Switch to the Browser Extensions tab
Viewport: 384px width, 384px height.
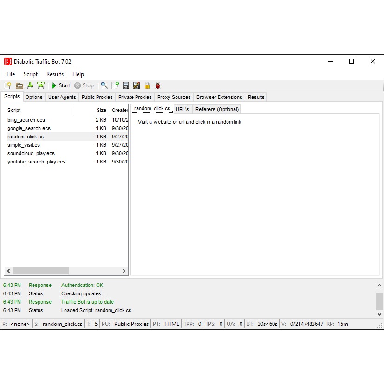[x=219, y=97]
